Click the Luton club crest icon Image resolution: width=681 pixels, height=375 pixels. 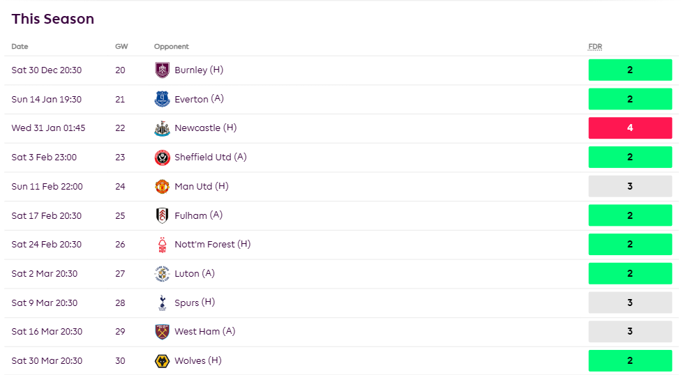[x=162, y=274]
